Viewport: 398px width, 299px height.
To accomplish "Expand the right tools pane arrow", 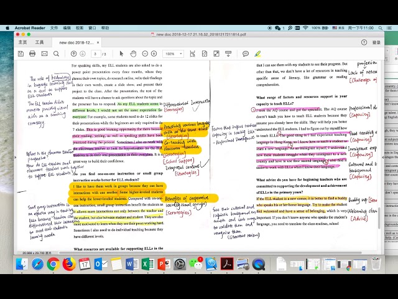I will tap(383, 158).
